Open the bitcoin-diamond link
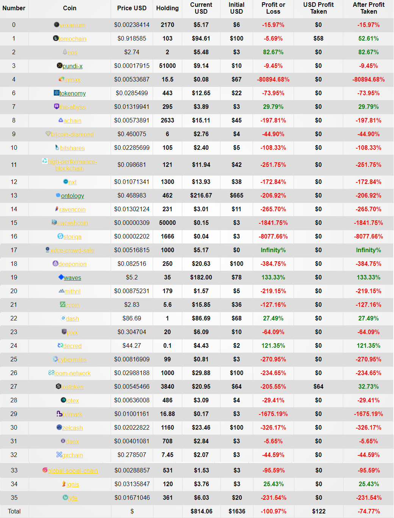Screen dimensions: 394x518 pyautogui.click(x=72, y=135)
